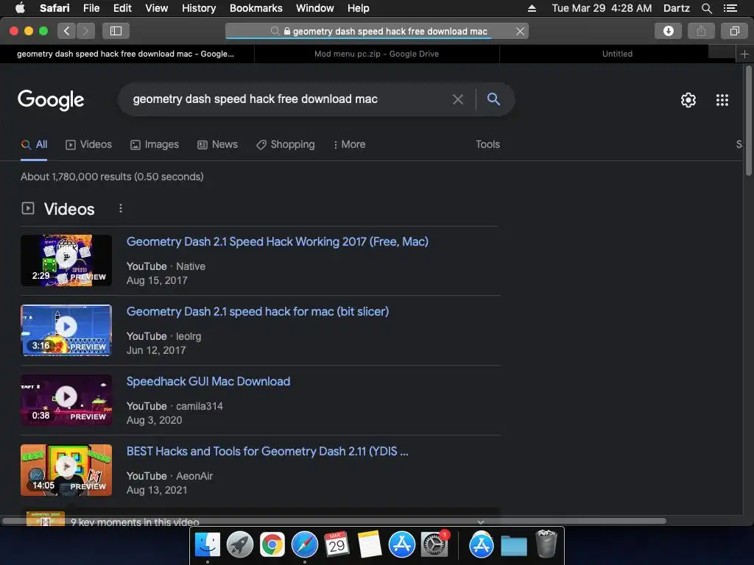Clear the Google search box text
This screenshot has height=565, width=754.
458,99
